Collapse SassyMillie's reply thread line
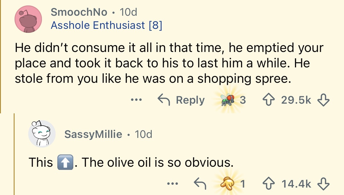This screenshot has width=344, height=195. (14, 154)
